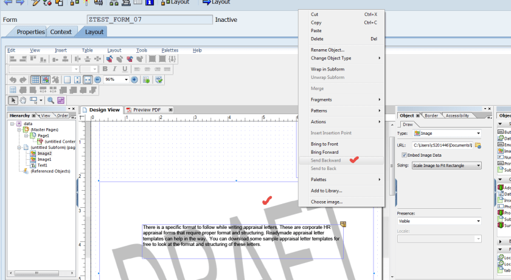Screen dimensions: 511x280
Task: Click the Bold formatting icon
Action: (x=105, y=69)
